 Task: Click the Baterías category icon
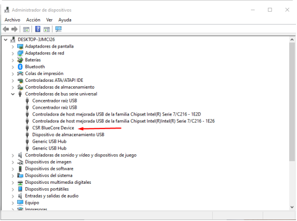coord(20,60)
